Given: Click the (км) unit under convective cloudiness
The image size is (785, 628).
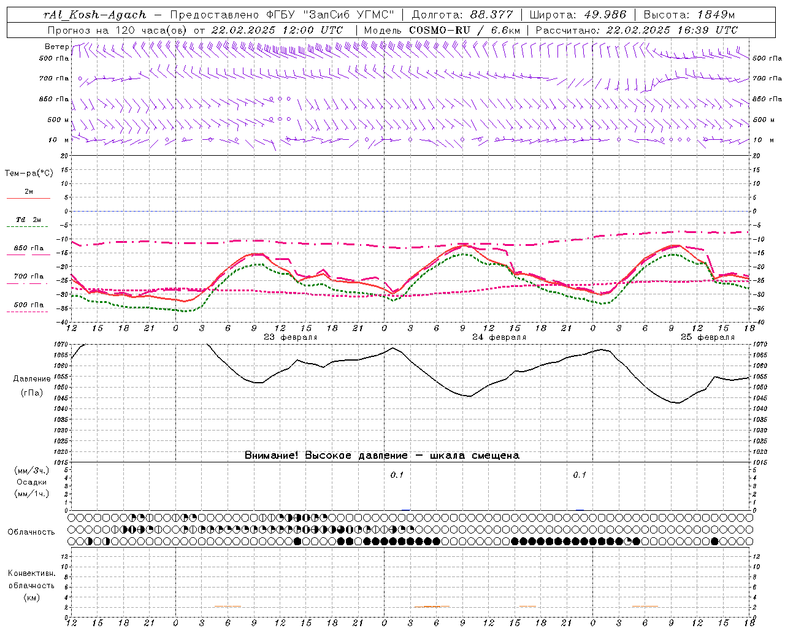Looking at the screenshot, I should 31,597.
